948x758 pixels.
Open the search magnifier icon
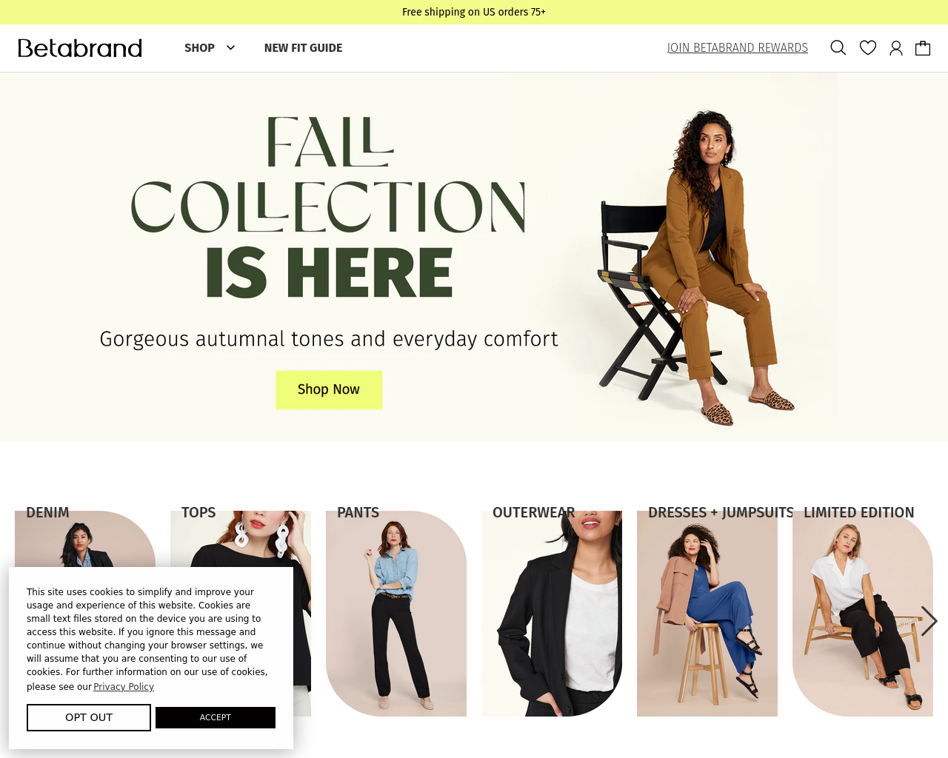click(x=838, y=47)
